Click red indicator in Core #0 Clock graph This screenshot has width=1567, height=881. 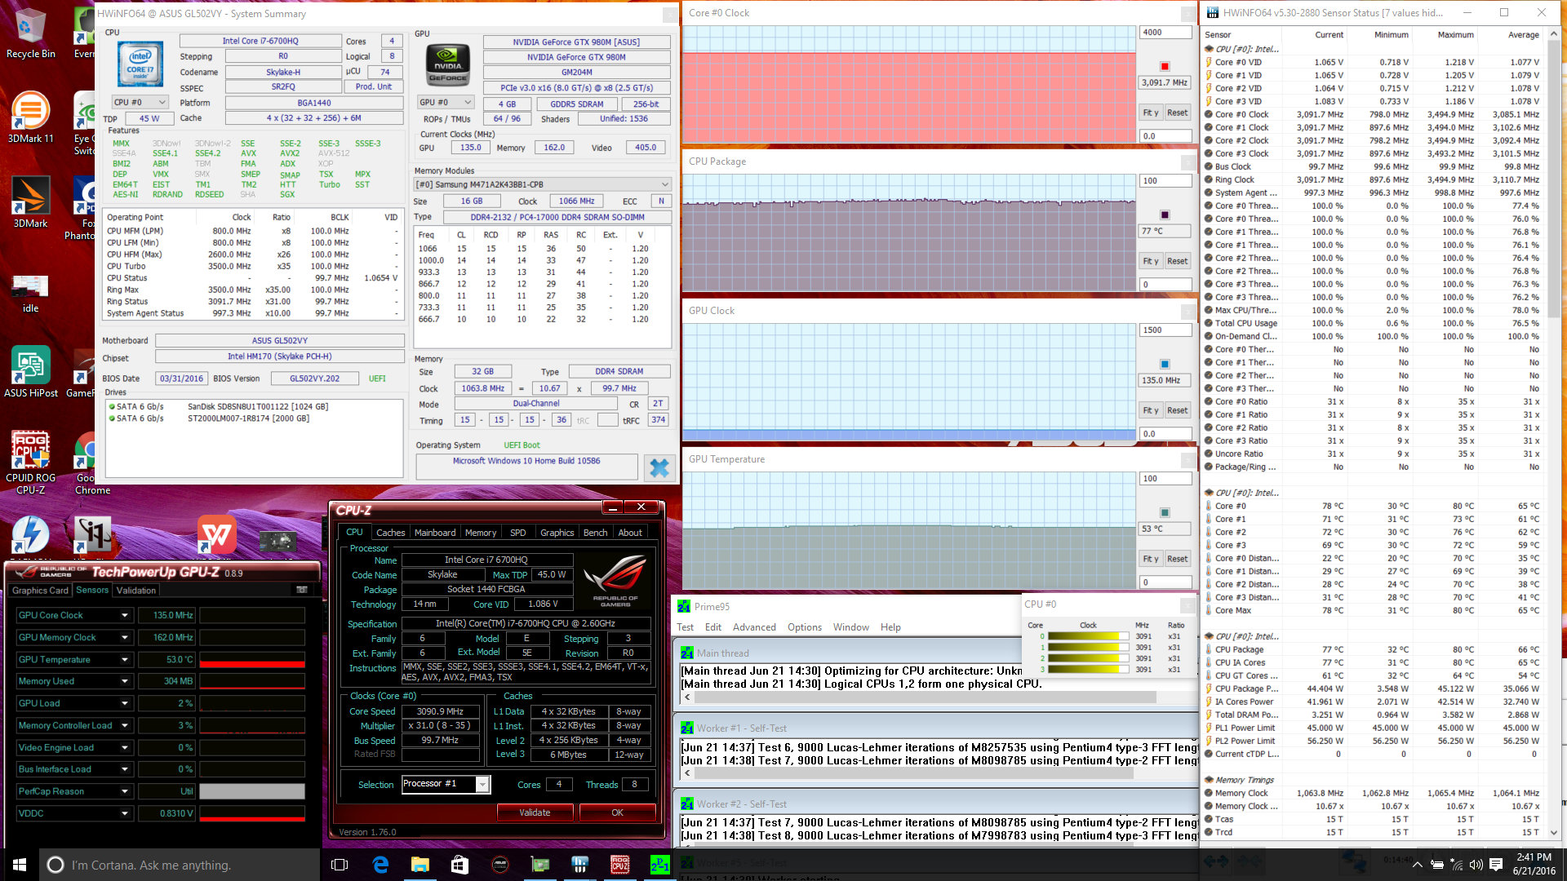coord(1165,66)
